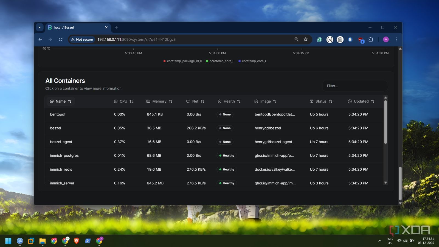Click the Not secure site info chip
439x247 pixels.
(x=82, y=40)
